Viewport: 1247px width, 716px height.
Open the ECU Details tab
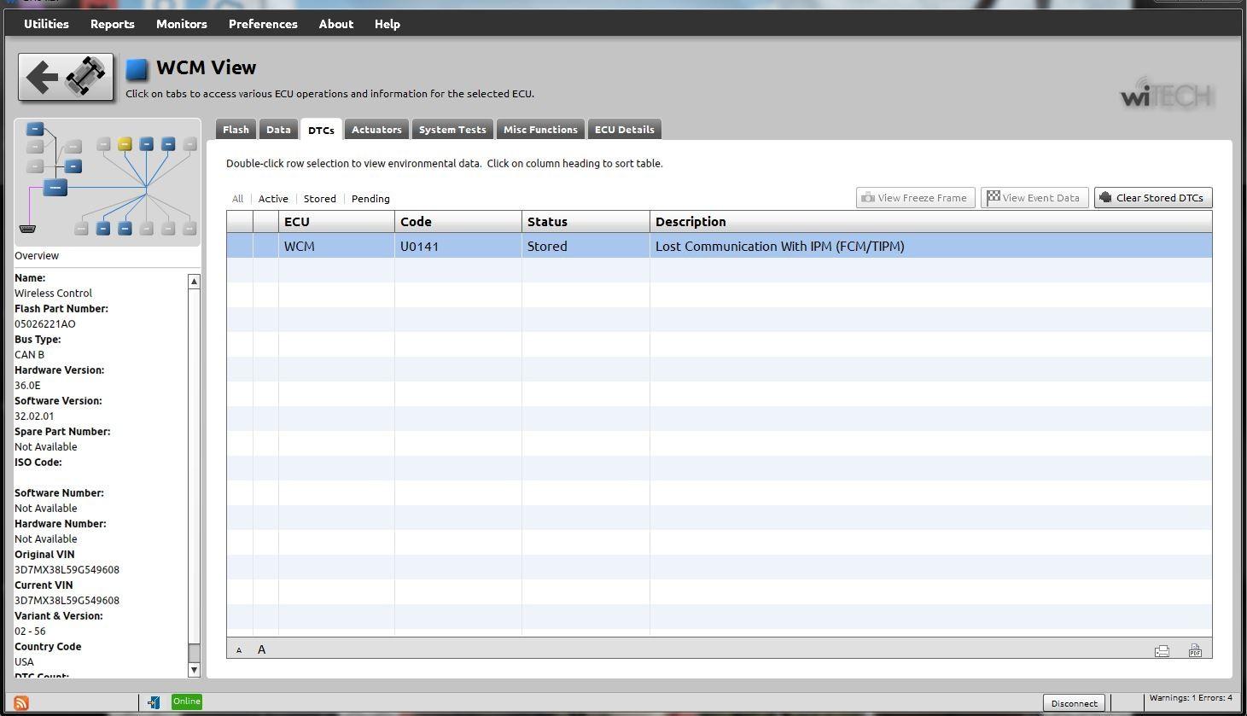[x=625, y=130]
